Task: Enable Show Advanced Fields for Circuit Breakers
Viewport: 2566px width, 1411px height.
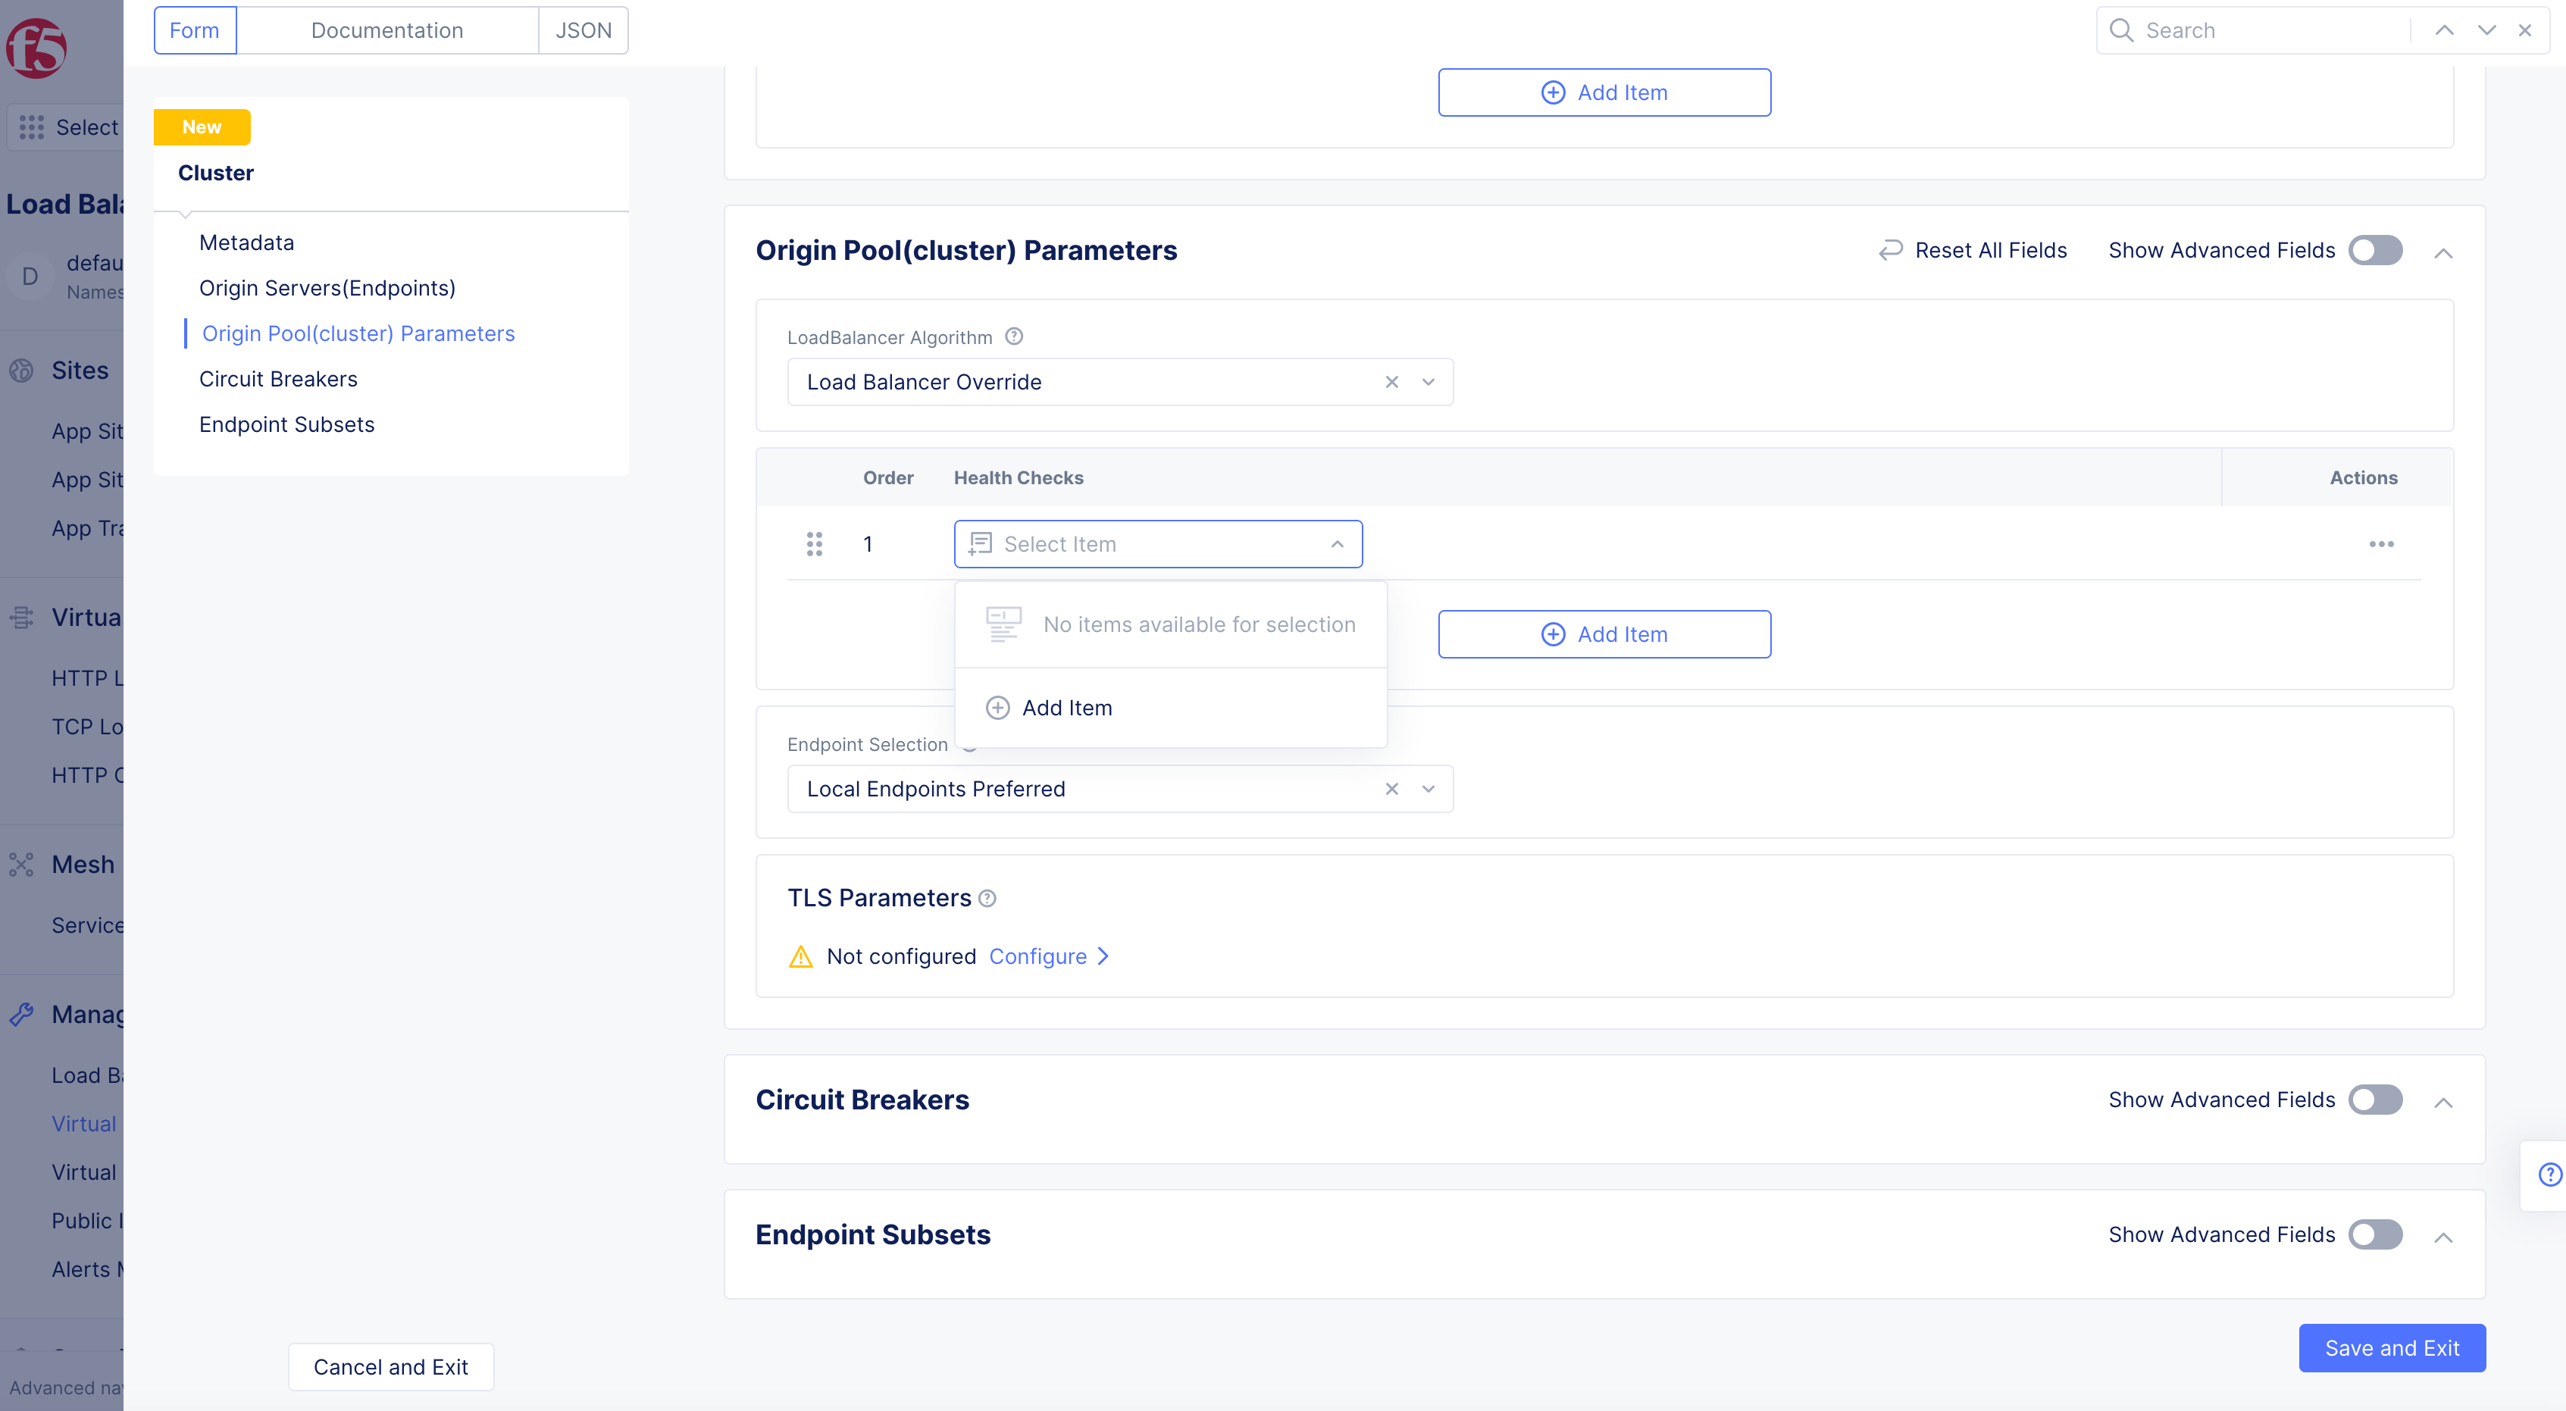Action: click(x=2375, y=1100)
